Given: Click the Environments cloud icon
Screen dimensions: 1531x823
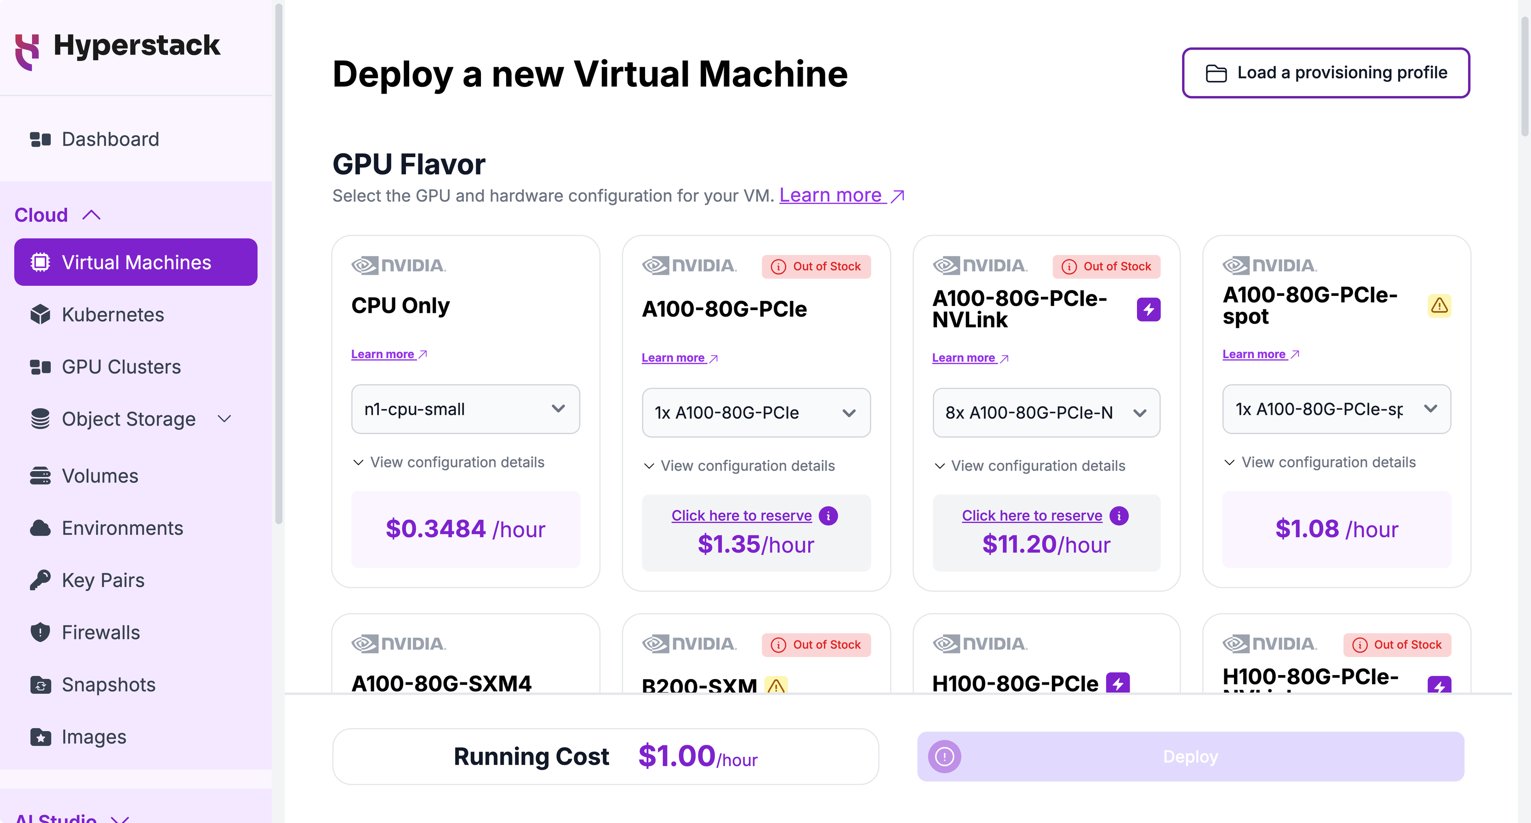Looking at the screenshot, I should point(40,528).
